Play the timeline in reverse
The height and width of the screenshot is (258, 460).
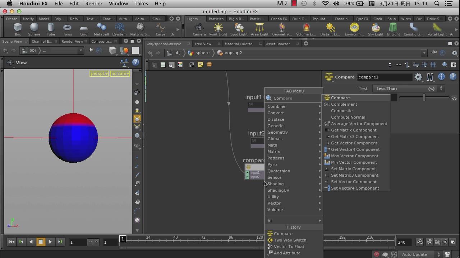pyautogui.click(x=31, y=242)
